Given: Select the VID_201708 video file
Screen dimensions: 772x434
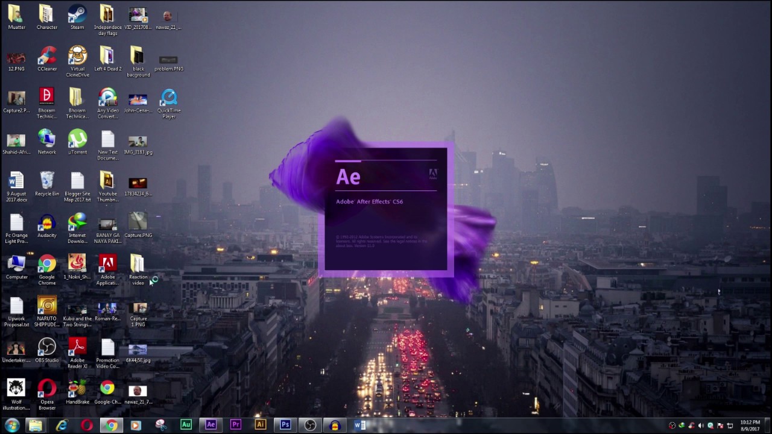Looking at the screenshot, I should click(138, 17).
